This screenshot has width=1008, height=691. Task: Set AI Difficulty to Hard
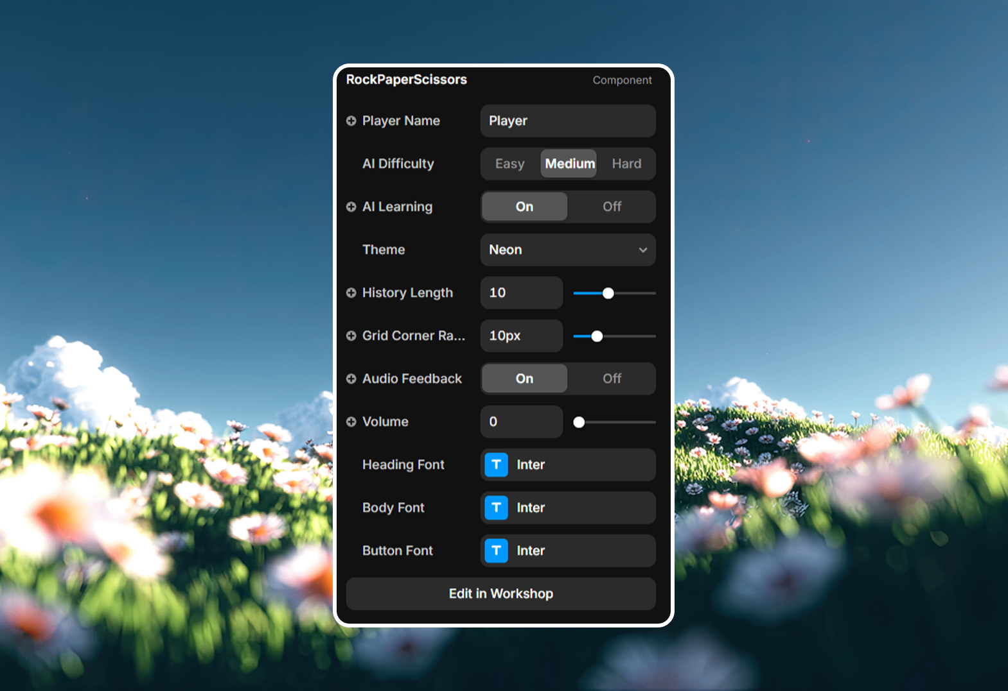pos(626,164)
